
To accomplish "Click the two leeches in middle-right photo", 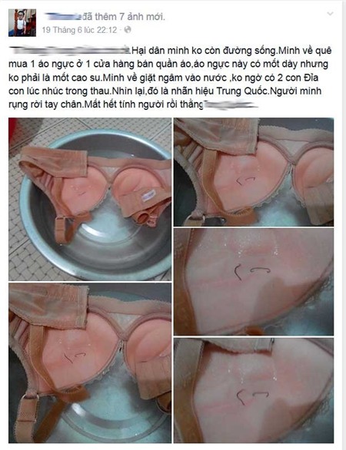I will [x=251, y=272].
